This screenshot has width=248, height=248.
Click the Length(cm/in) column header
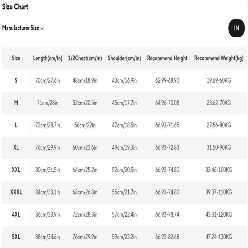click(x=48, y=58)
